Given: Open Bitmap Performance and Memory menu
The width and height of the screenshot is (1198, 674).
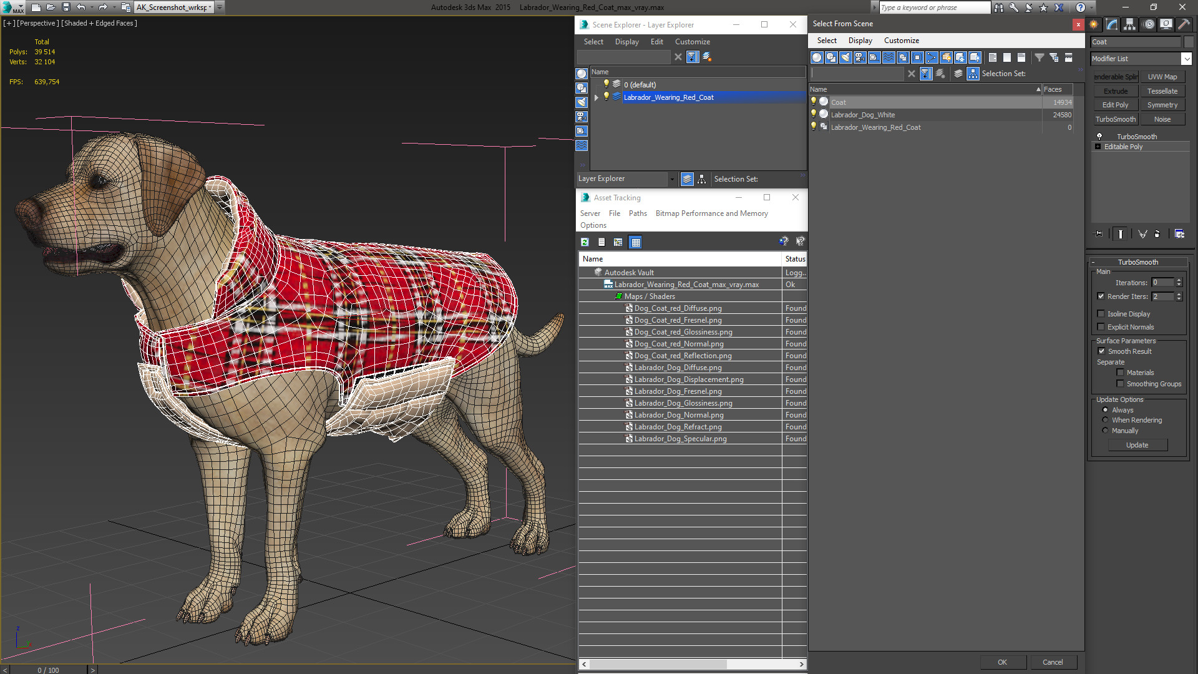Looking at the screenshot, I should [711, 213].
